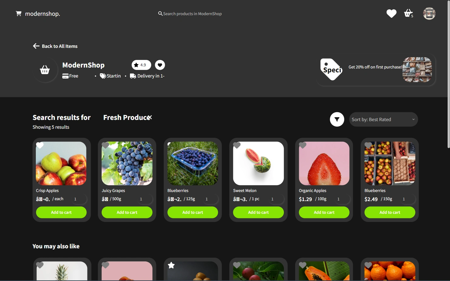The width and height of the screenshot is (450, 281).
Task: Open the Juicy Grapes product image
Action: [x=127, y=164]
